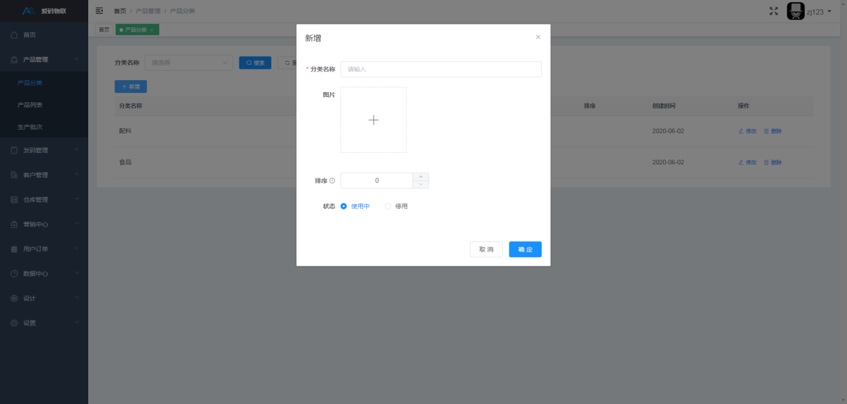The image size is (847, 404).
Task: Click the edit pencil icon in 食品 row
Action: point(741,162)
